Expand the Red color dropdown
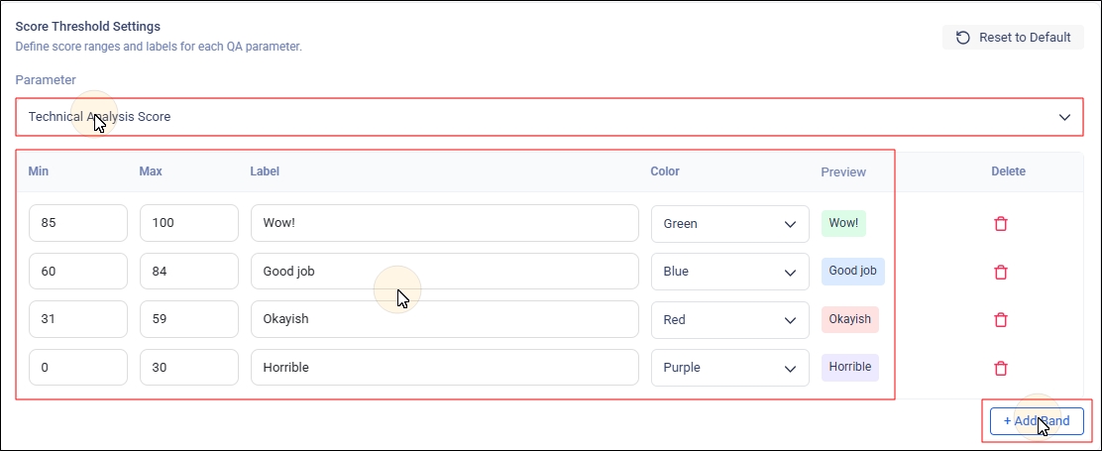 [730, 319]
